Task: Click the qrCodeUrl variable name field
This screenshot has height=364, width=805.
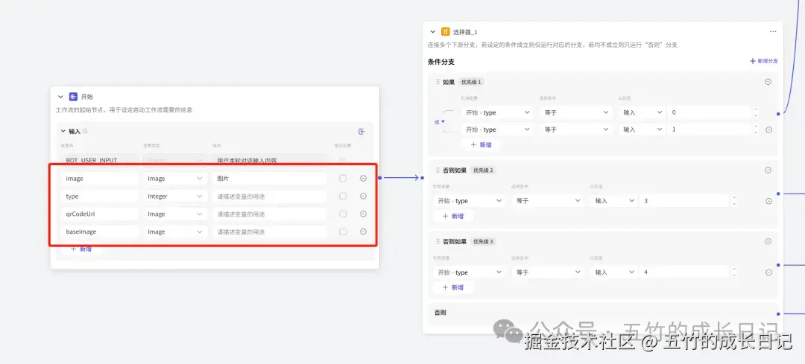Action: (100, 214)
